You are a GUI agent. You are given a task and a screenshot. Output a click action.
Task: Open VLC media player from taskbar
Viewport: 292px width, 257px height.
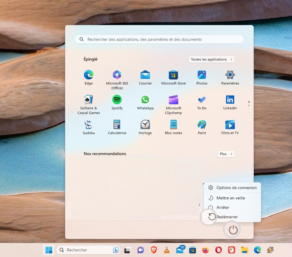point(167,250)
